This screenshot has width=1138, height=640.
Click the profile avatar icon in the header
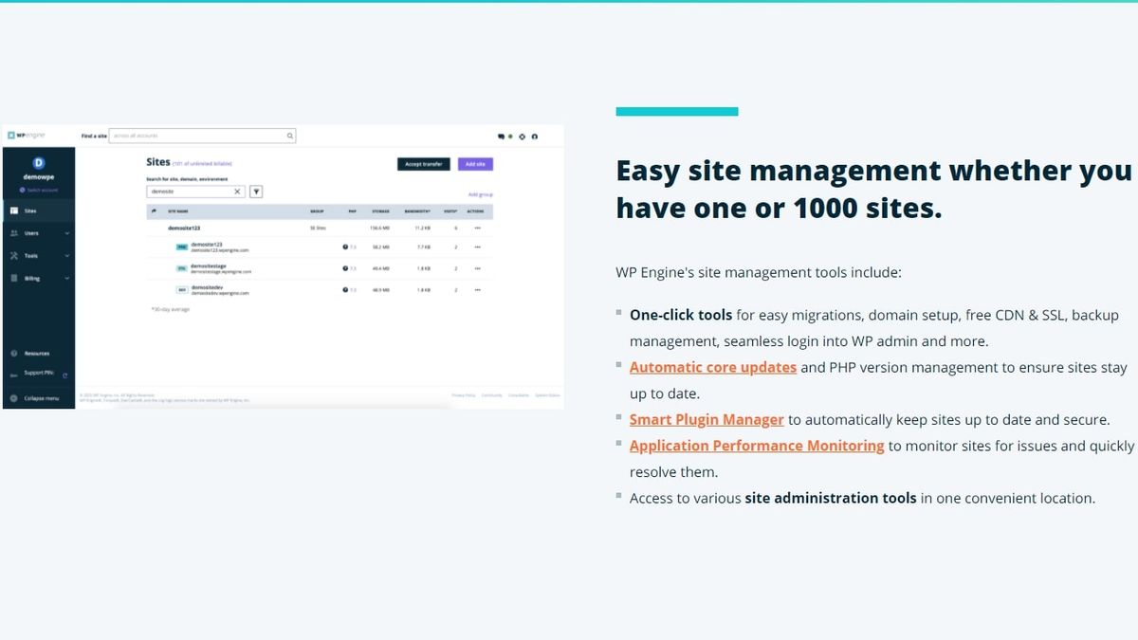tap(534, 137)
